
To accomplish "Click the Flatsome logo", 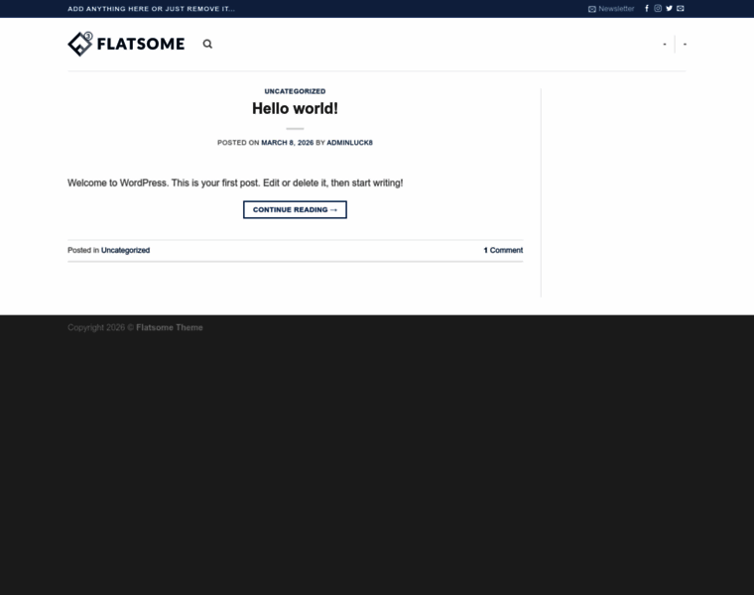I will coord(126,45).
